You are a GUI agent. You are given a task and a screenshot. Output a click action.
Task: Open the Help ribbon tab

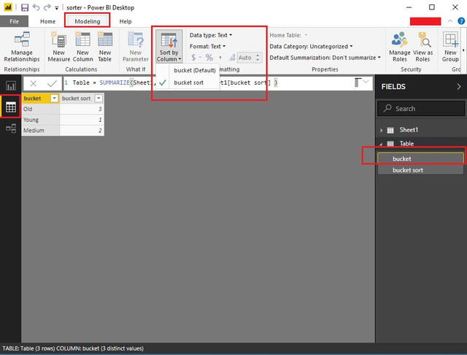tap(126, 21)
